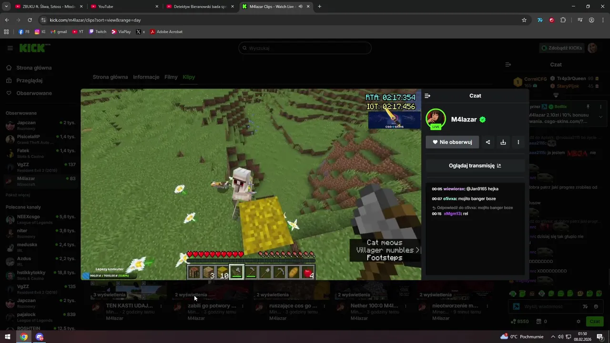The width and height of the screenshot is (610, 343).
Task: Open pinned message three-dot menu
Action: 601,107
